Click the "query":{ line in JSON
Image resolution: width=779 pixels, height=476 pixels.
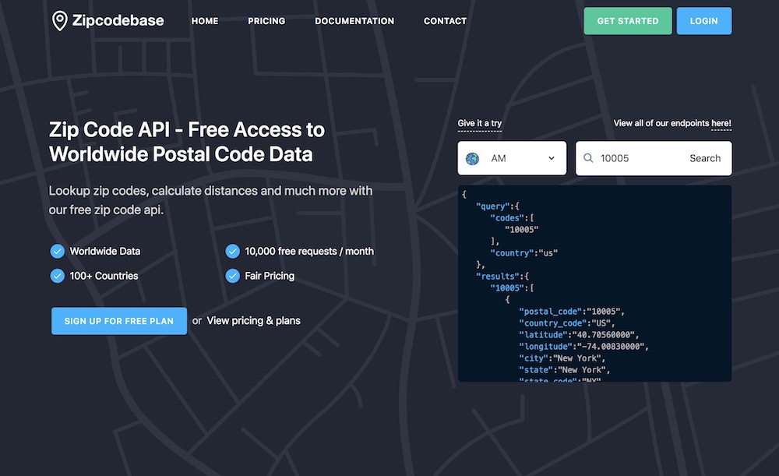[497, 206]
